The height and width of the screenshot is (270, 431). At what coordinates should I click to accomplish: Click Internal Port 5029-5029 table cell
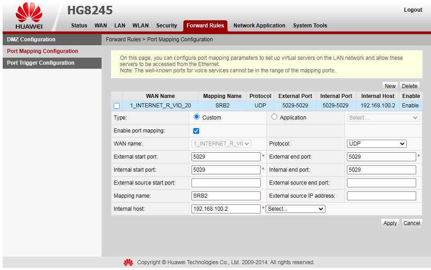pyautogui.click(x=336, y=106)
